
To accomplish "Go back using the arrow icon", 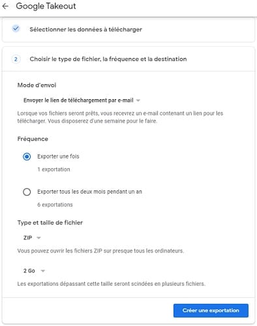I will 5,6.
